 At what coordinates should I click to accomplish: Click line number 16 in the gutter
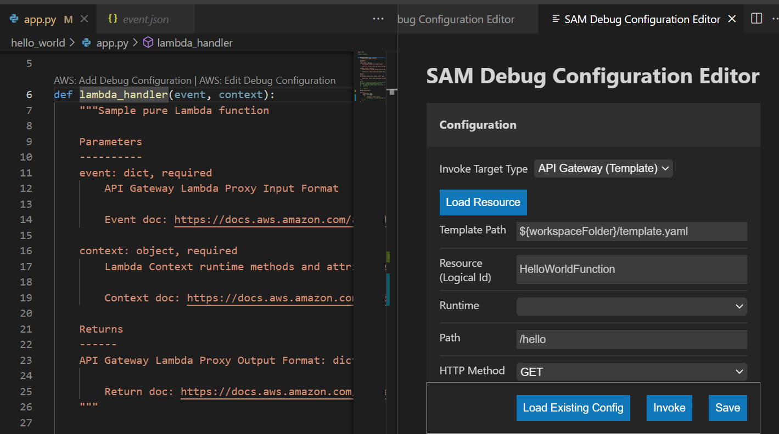point(26,251)
